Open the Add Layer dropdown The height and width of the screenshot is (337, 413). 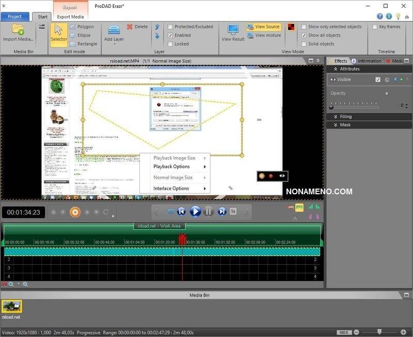click(114, 39)
